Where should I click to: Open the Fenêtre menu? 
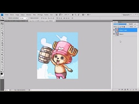tap(46, 15)
